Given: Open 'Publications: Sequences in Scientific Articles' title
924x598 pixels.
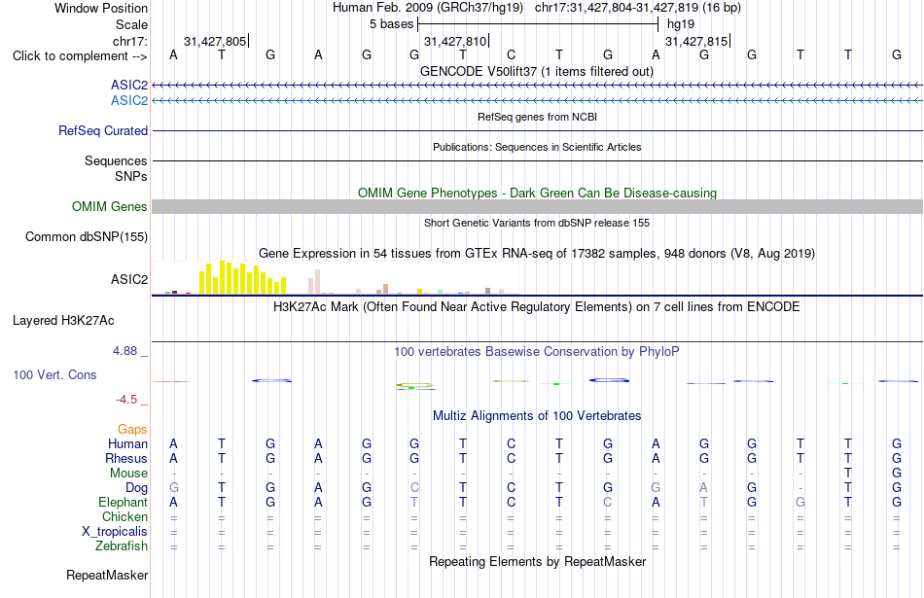Looking at the screenshot, I should point(537,147).
